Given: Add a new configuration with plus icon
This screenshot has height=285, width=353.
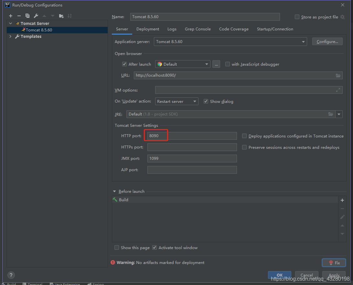Looking at the screenshot, I should tap(11, 16).
